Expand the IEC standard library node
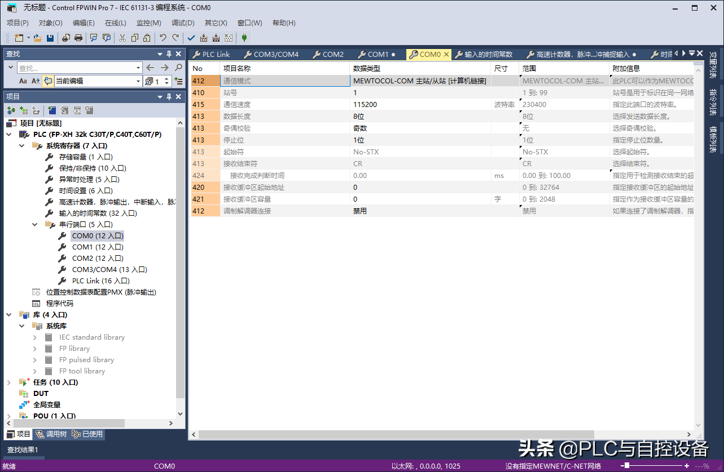The width and height of the screenshot is (724, 472). (35, 337)
